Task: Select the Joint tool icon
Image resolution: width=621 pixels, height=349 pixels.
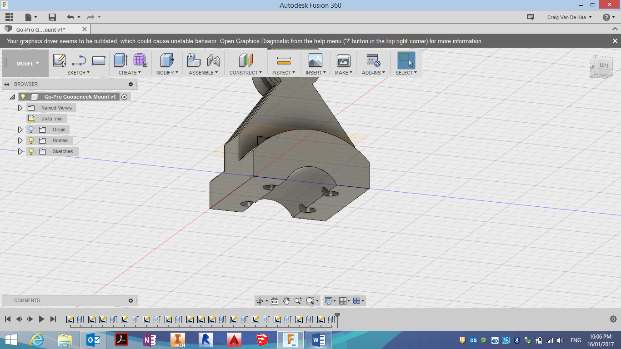Action: [x=214, y=60]
